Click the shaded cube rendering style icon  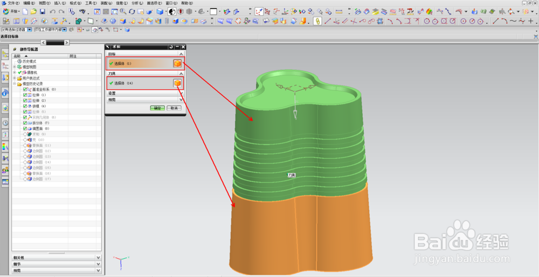pyautogui.click(x=160, y=12)
